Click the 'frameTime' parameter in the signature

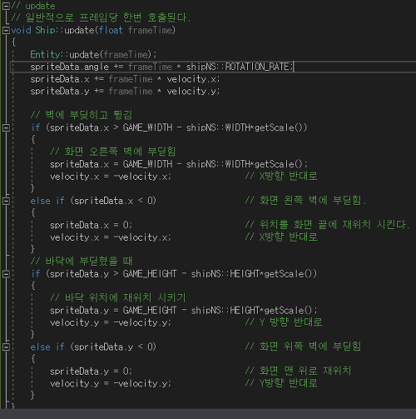click(x=150, y=30)
